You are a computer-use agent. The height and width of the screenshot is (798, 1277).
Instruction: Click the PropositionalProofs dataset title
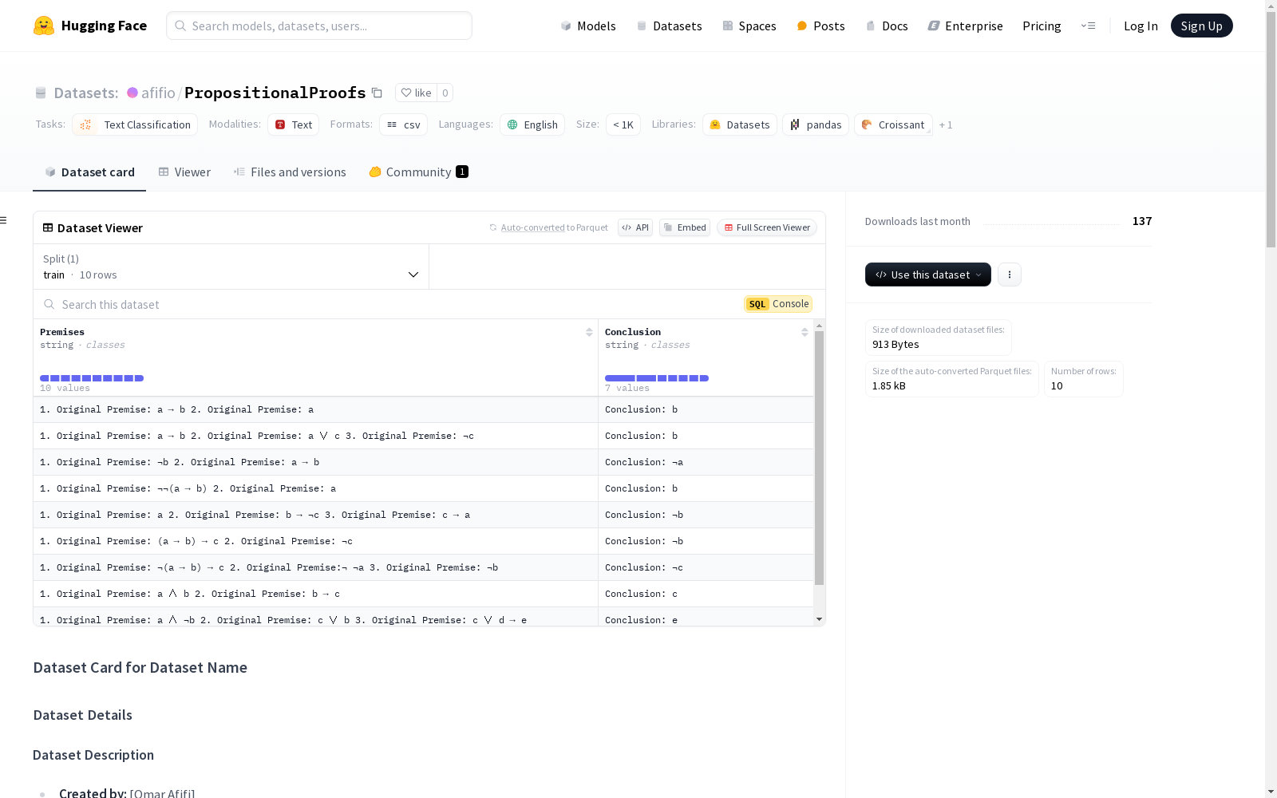tap(275, 93)
